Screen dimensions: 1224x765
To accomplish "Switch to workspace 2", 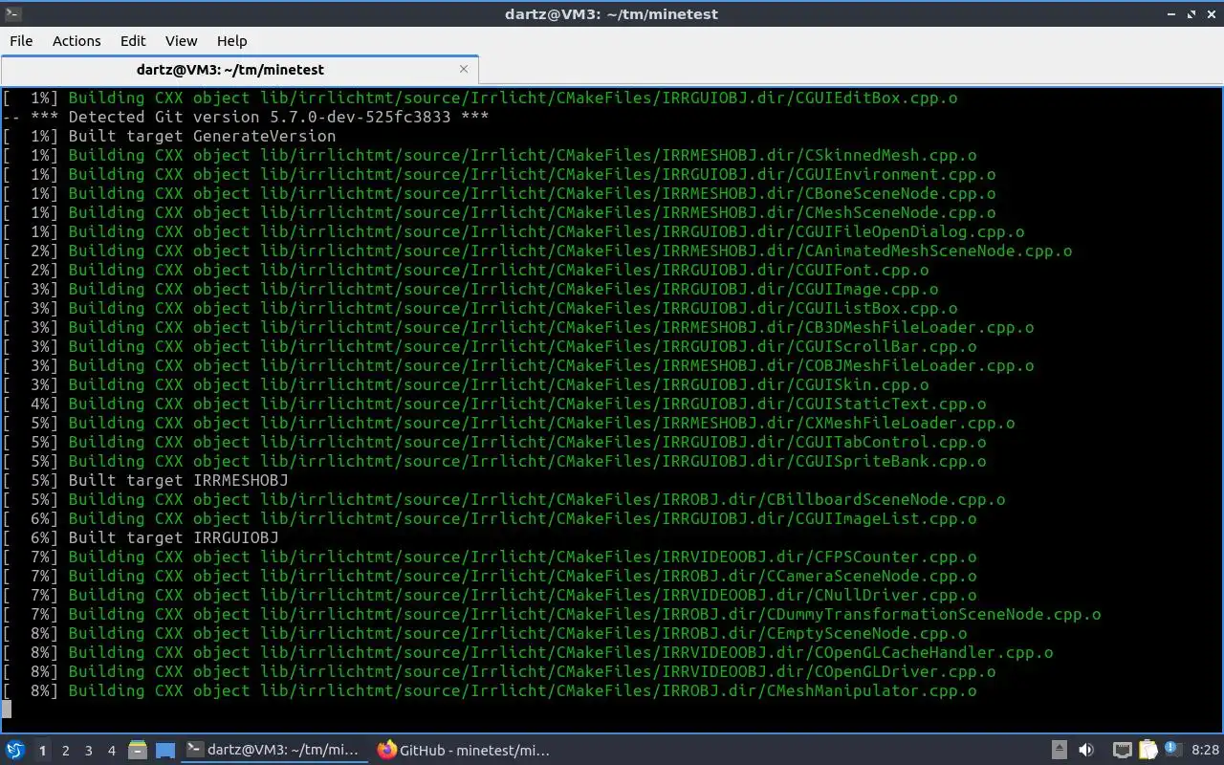I will (65, 751).
